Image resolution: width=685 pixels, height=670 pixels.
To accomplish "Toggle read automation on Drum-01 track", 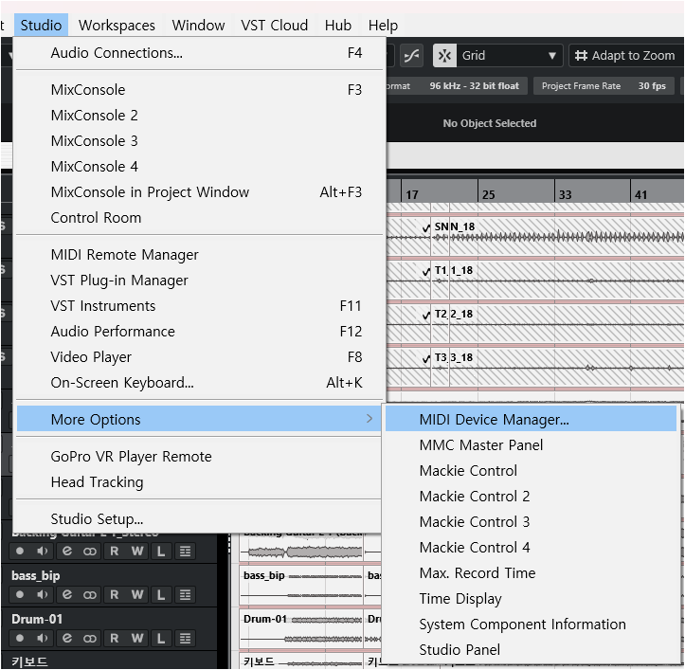I will (114, 638).
